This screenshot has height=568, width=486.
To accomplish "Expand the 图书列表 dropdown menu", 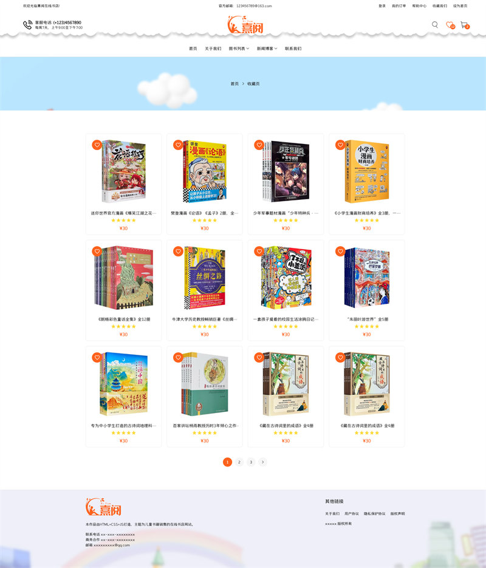I will pyautogui.click(x=239, y=49).
